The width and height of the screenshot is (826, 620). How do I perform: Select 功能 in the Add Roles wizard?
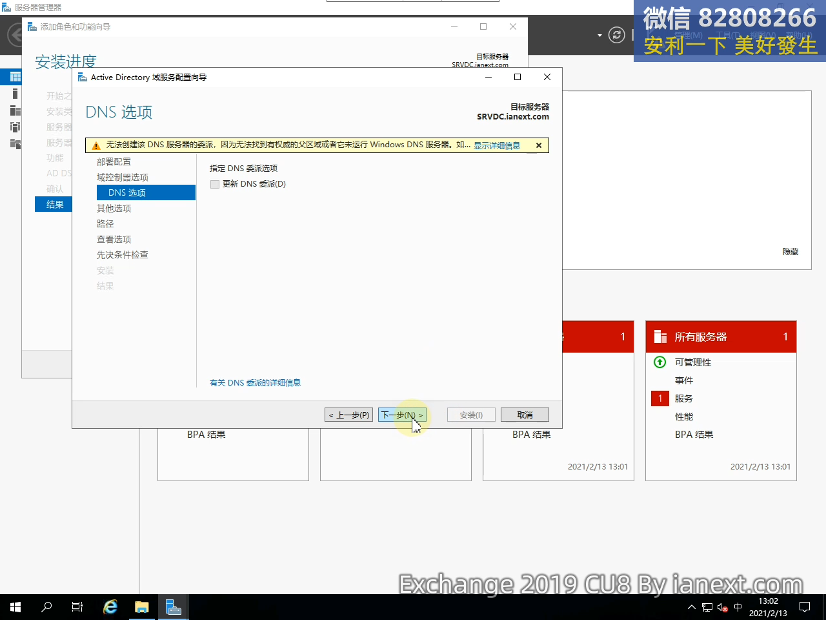pos(55,158)
